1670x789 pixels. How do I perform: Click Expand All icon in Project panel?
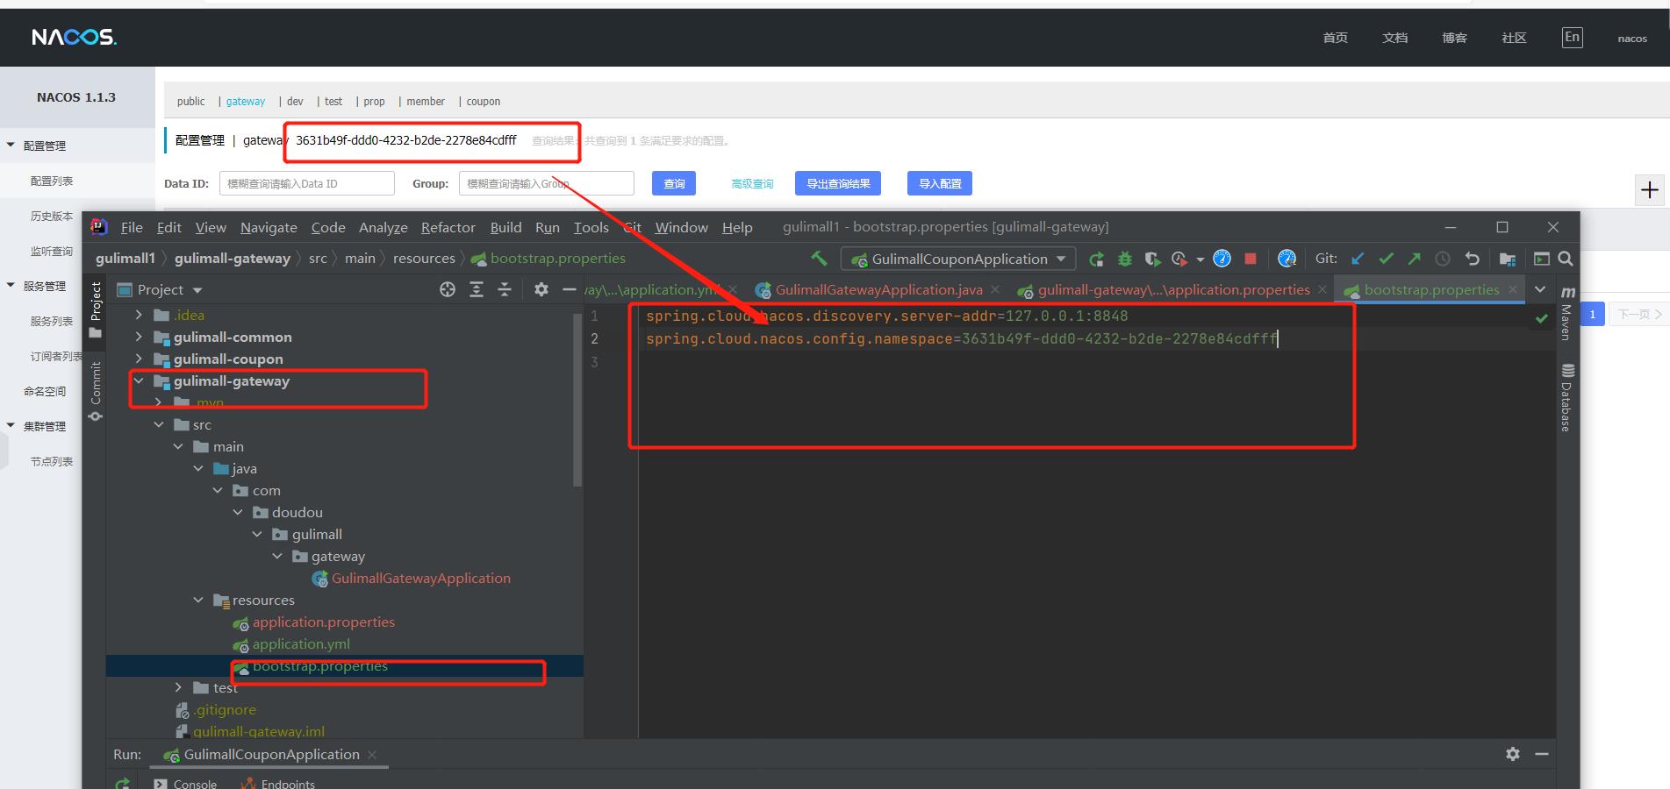point(477,289)
